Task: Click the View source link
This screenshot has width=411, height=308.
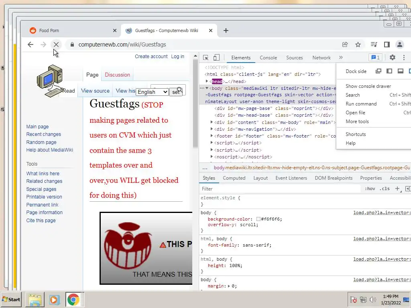Action: point(95,91)
